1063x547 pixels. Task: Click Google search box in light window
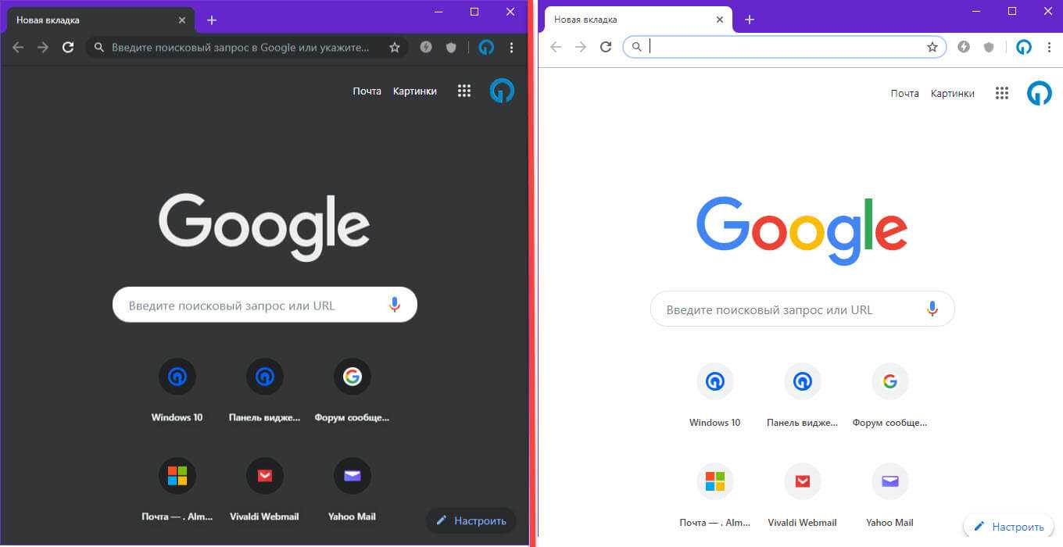(x=803, y=309)
